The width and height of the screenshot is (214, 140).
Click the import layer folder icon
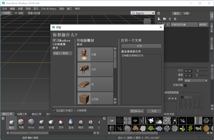coord(164,19)
